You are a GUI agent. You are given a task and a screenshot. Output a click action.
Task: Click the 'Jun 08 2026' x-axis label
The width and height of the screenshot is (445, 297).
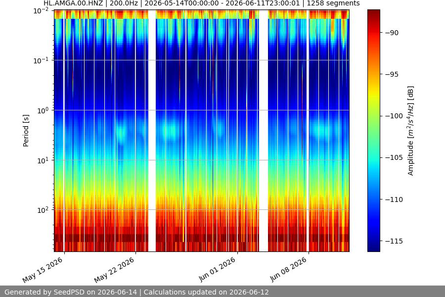(288, 269)
